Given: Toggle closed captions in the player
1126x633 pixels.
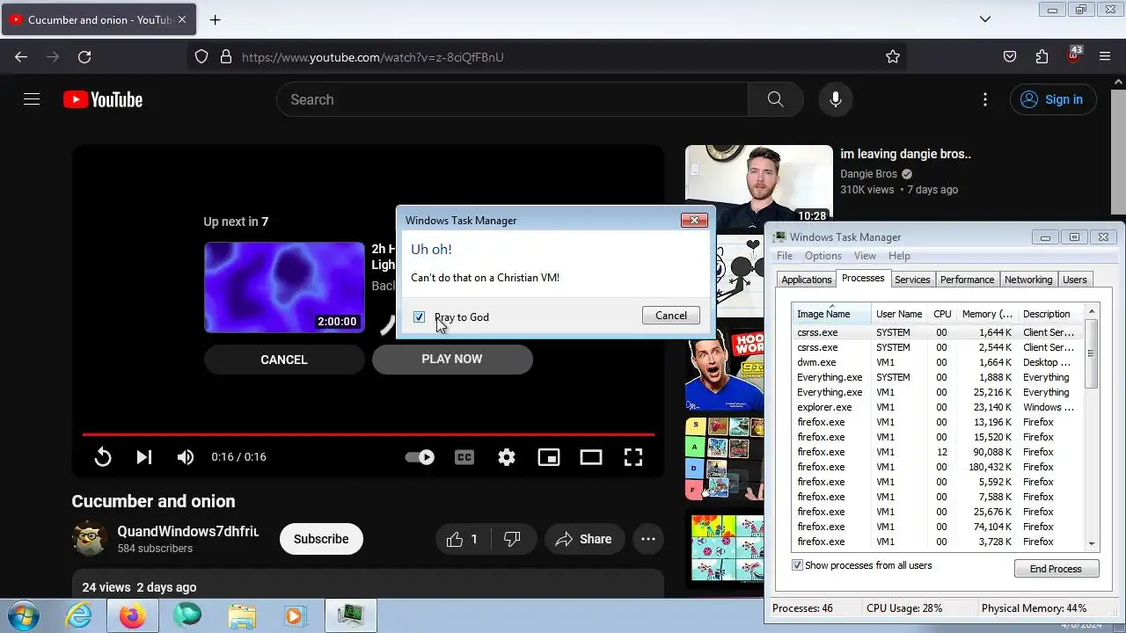Looking at the screenshot, I should [464, 457].
